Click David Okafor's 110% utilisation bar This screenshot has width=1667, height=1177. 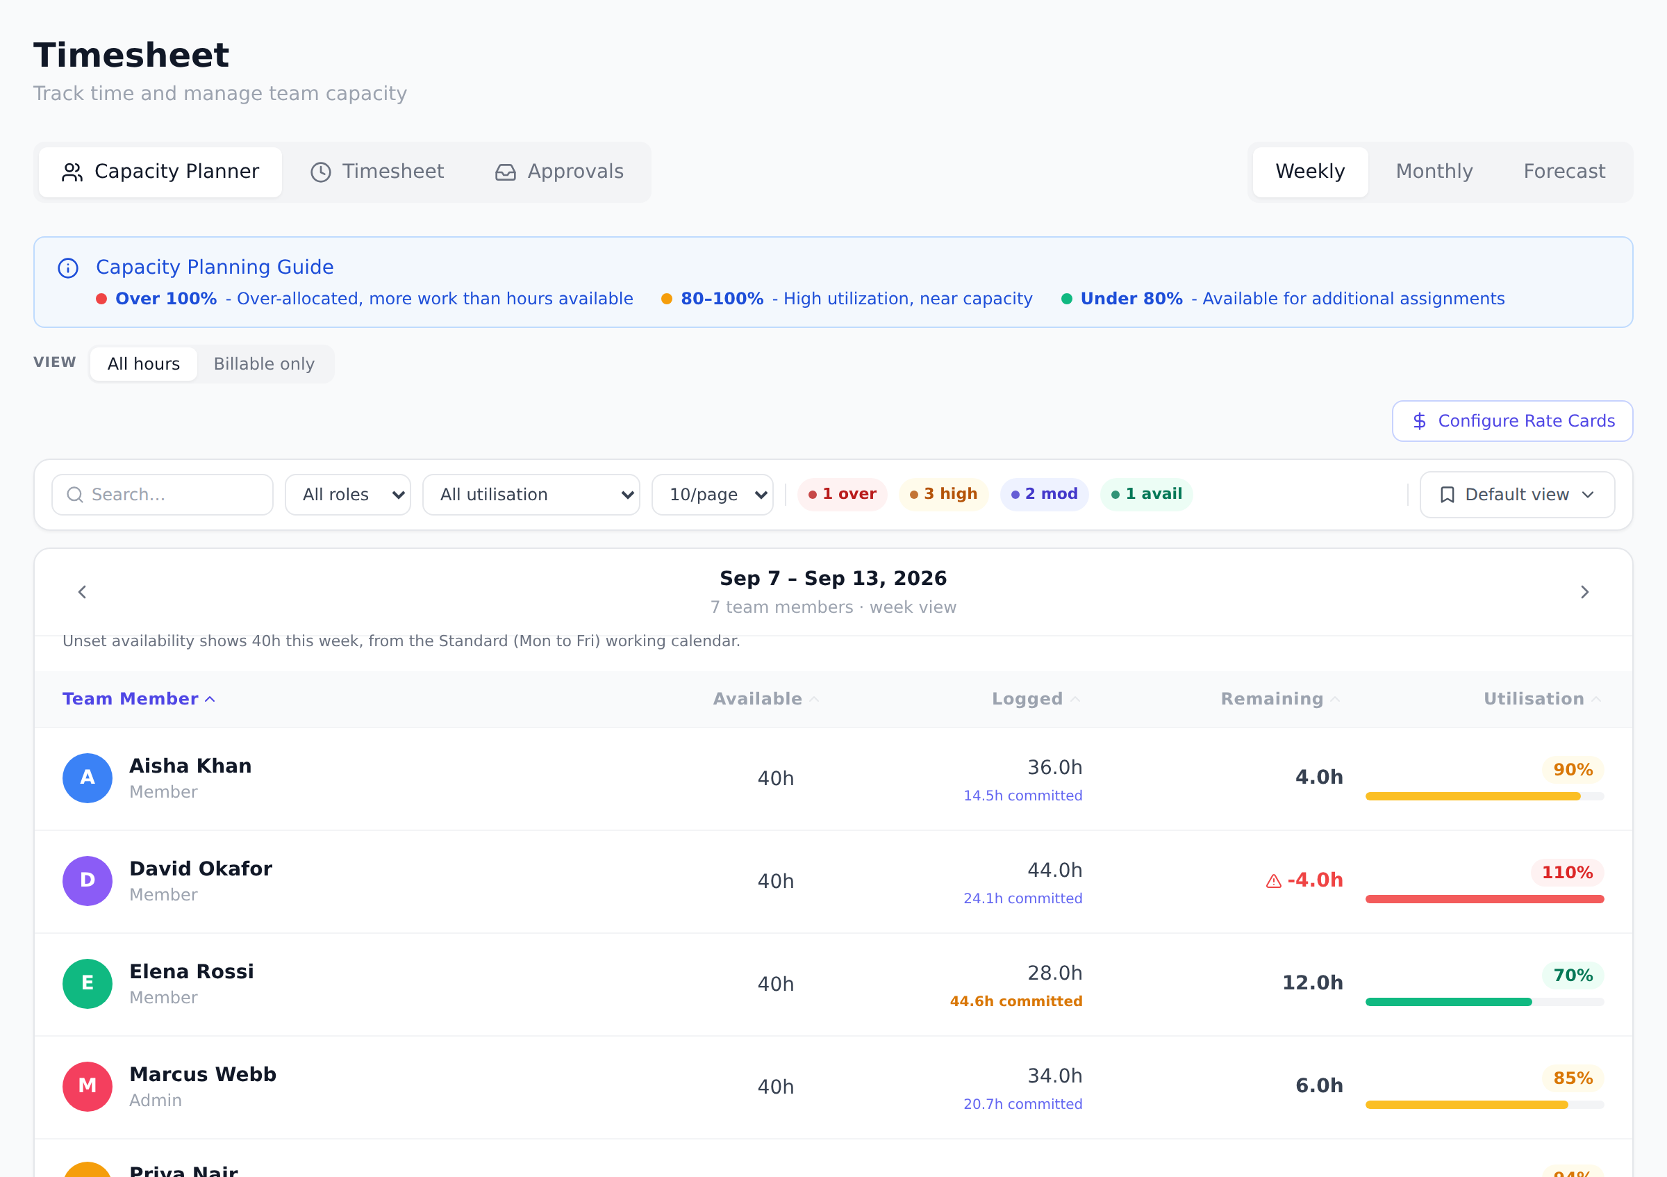point(1485,900)
